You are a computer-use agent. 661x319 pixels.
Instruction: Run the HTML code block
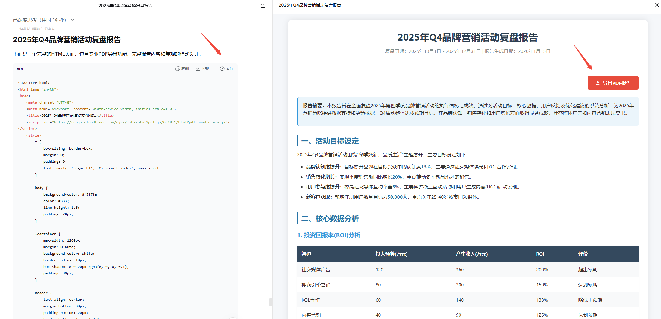pos(226,69)
